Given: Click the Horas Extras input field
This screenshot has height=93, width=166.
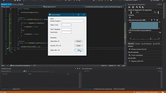Looking at the screenshot, I should click(66, 32).
